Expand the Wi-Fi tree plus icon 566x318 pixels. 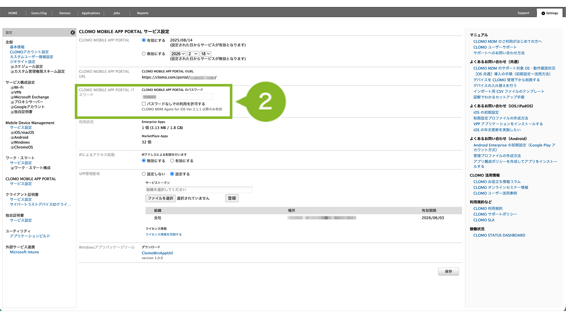(x=12, y=88)
